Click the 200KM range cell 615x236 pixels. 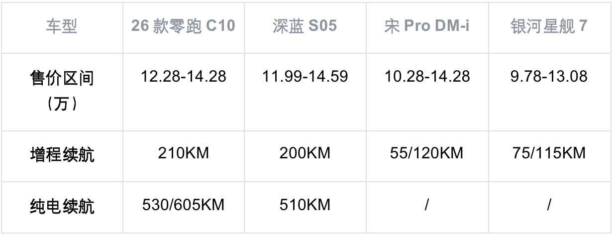coord(305,153)
